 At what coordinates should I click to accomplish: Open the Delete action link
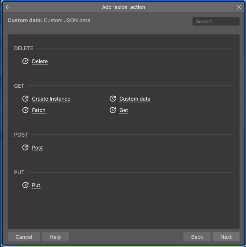point(40,61)
